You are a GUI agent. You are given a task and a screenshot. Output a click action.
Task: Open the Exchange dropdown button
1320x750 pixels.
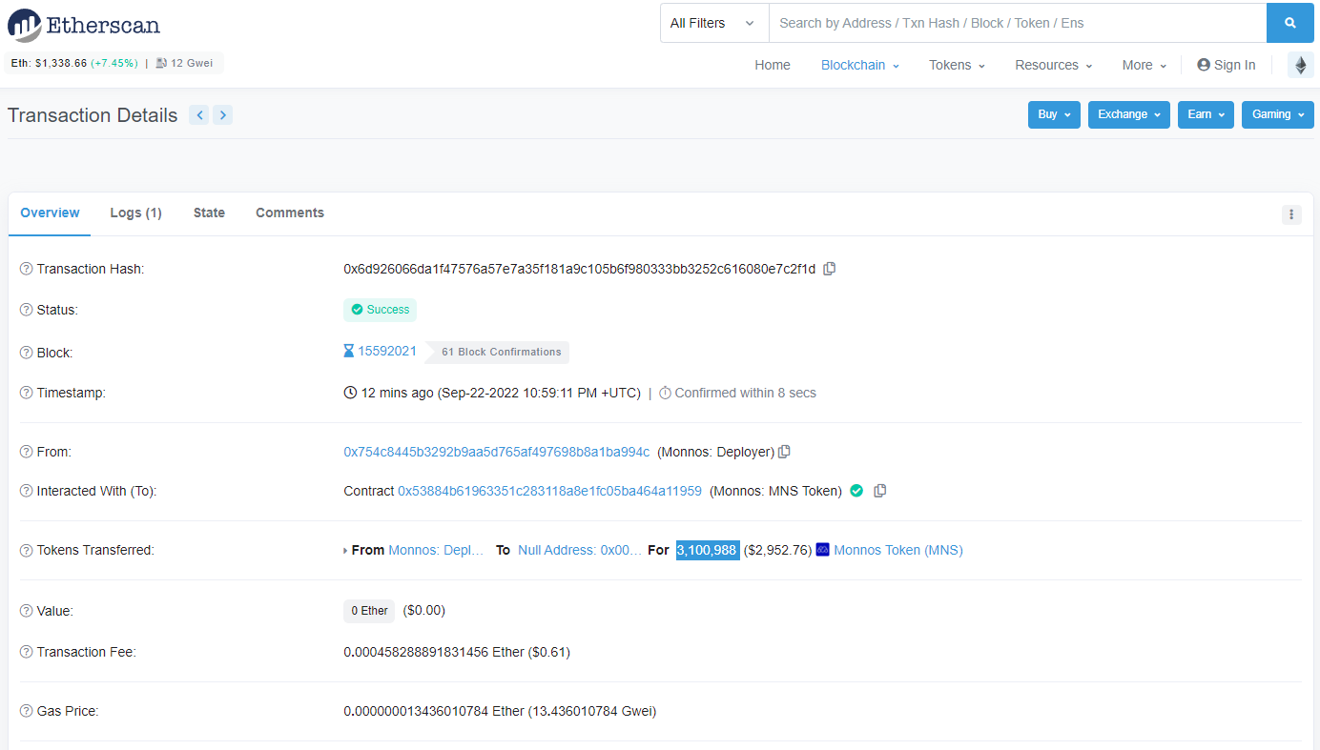pyautogui.click(x=1129, y=114)
